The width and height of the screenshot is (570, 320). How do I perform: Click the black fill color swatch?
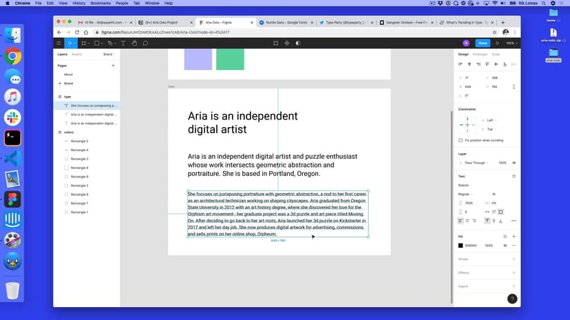pyautogui.click(x=461, y=245)
